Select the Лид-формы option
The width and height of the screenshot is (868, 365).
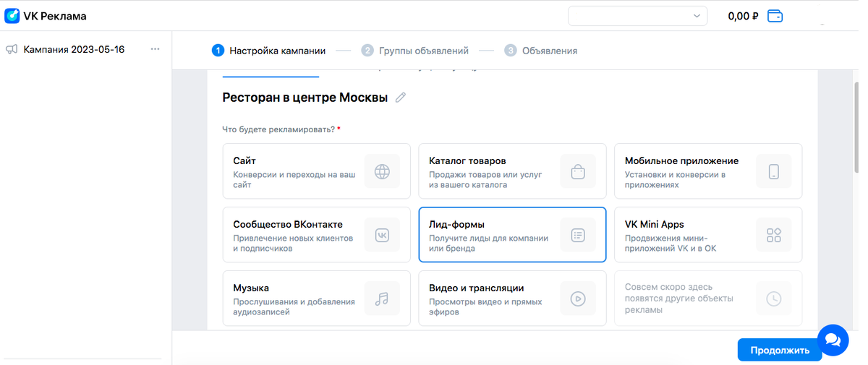[512, 235]
